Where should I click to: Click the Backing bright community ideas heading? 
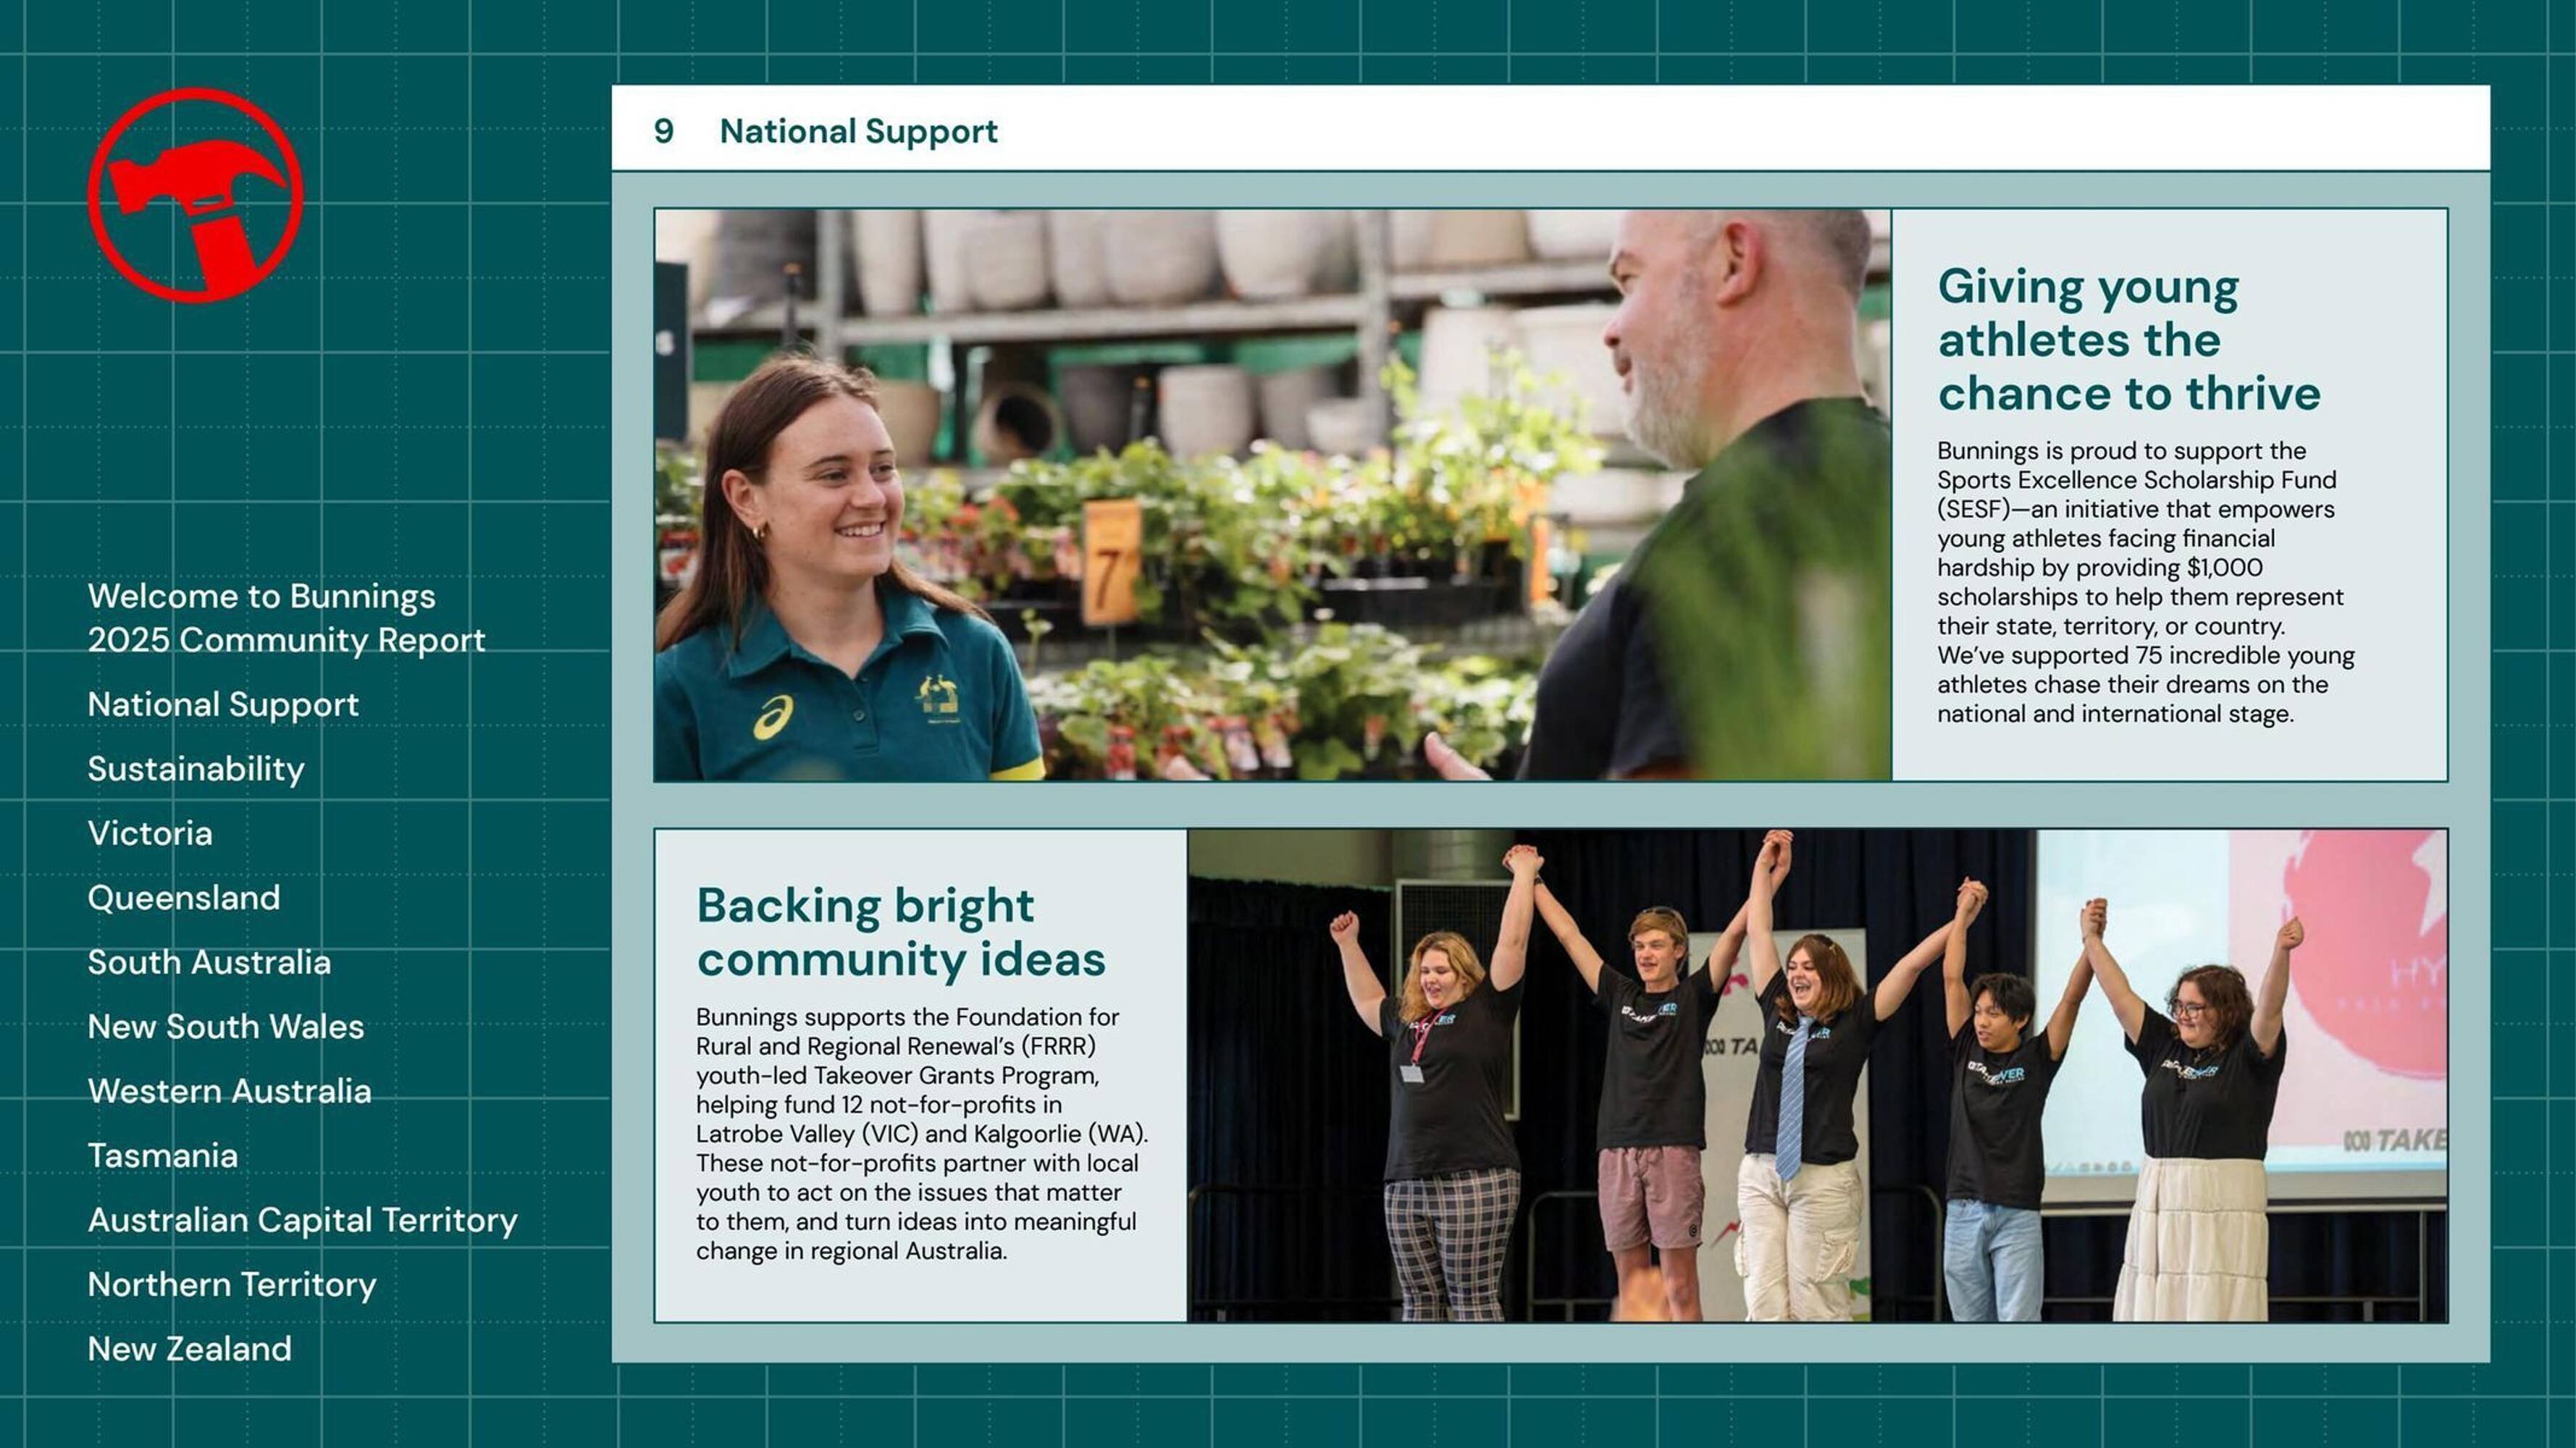point(903,932)
